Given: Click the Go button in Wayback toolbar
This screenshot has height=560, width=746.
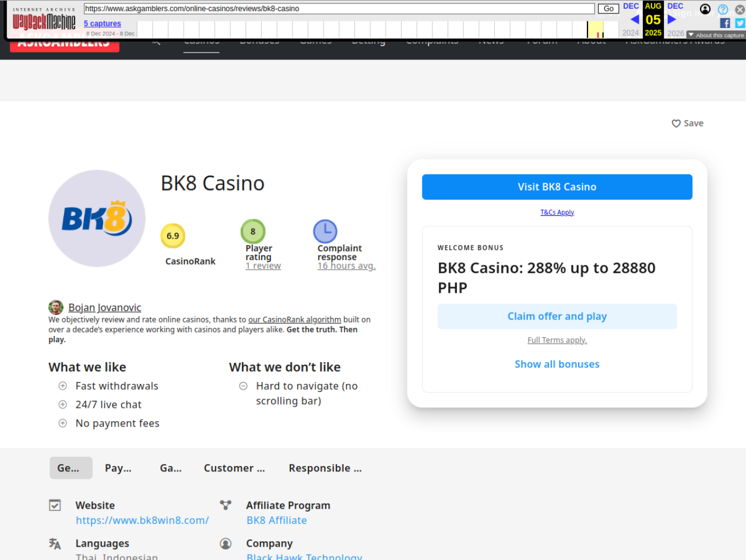Looking at the screenshot, I should (x=608, y=9).
